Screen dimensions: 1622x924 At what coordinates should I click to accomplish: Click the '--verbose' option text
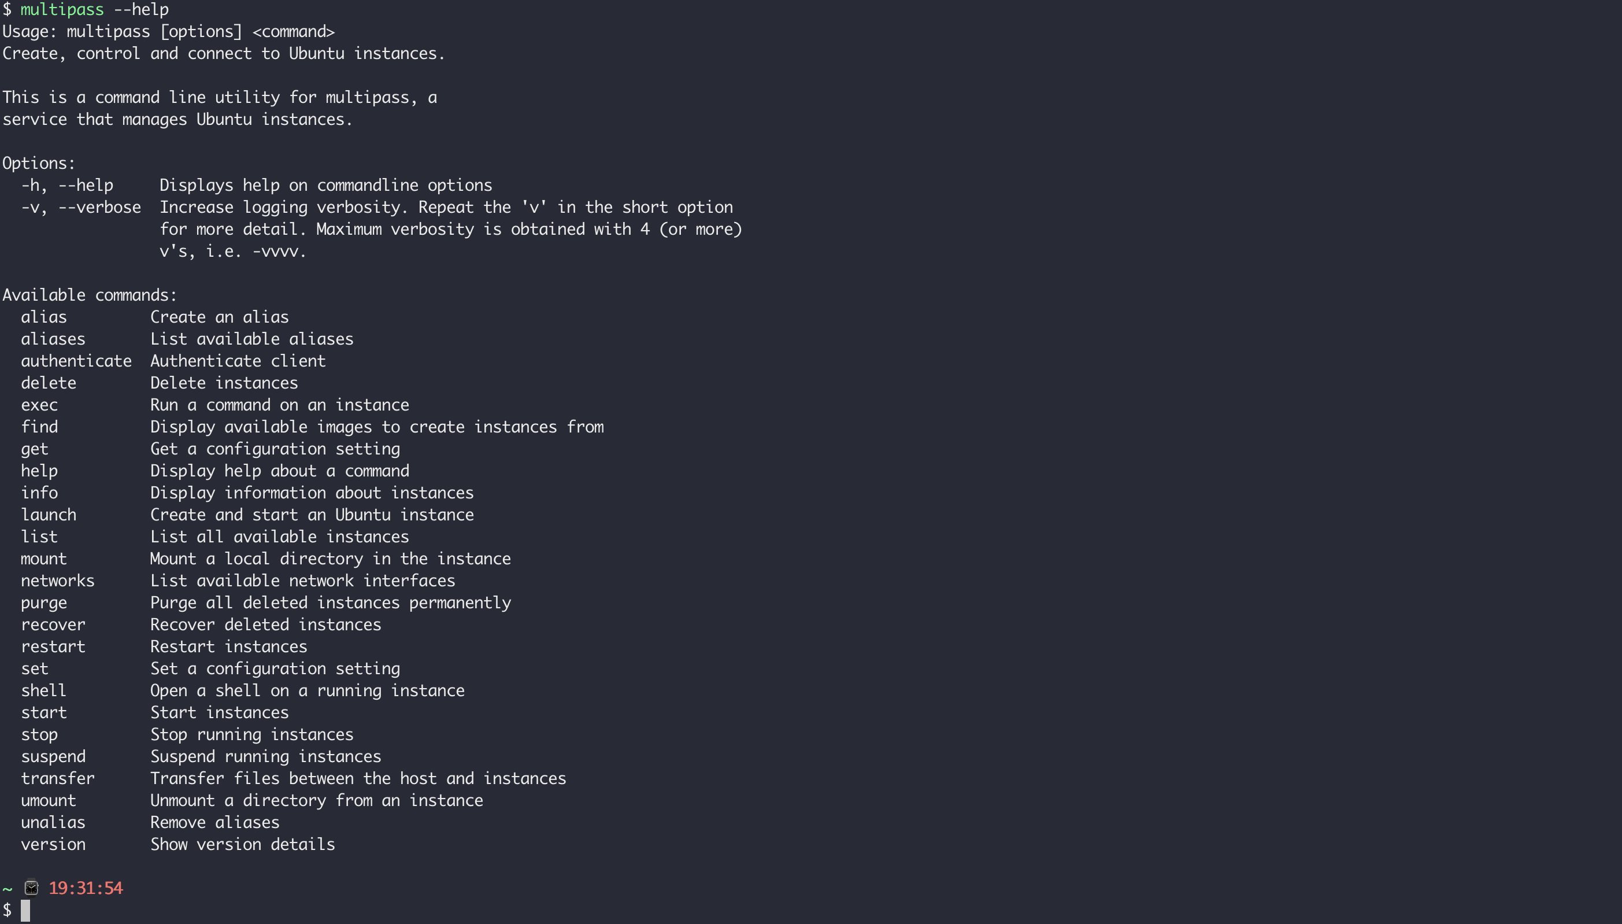pos(99,208)
